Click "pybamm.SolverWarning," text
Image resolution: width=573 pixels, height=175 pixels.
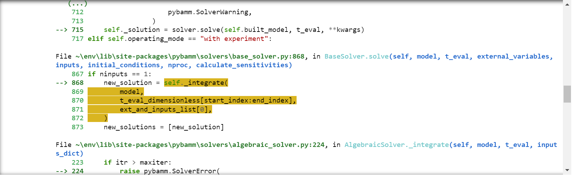(210, 12)
